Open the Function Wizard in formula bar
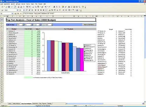Viewport: 146px width, 107px height. (15, 13)
